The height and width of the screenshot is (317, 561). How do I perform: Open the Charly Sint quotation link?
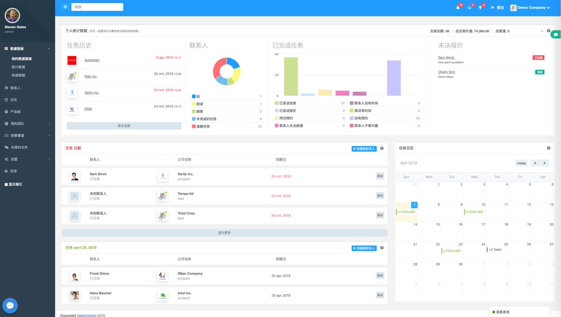(447, 72)
